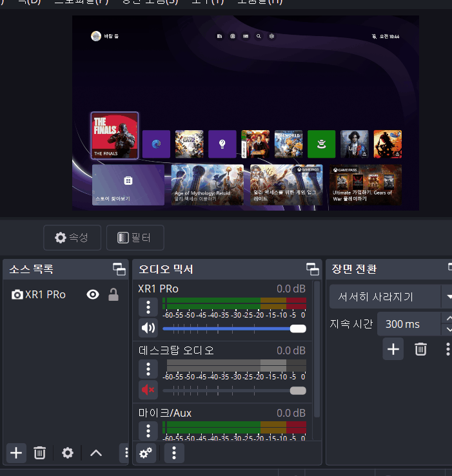Unmute the 데스크탑 오디오 speaker
The height and width of the screenshot is (476, 452).
pyautogui.click(x=148, y=390)
